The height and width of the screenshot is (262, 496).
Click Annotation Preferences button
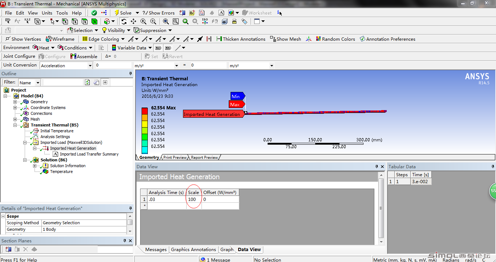point(387,39)
